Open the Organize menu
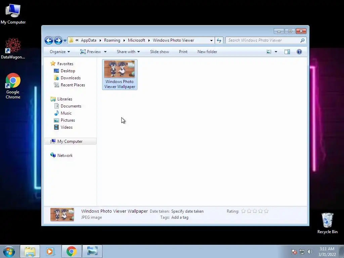Screen dimensions: 344x258 (x=60, y=52)
